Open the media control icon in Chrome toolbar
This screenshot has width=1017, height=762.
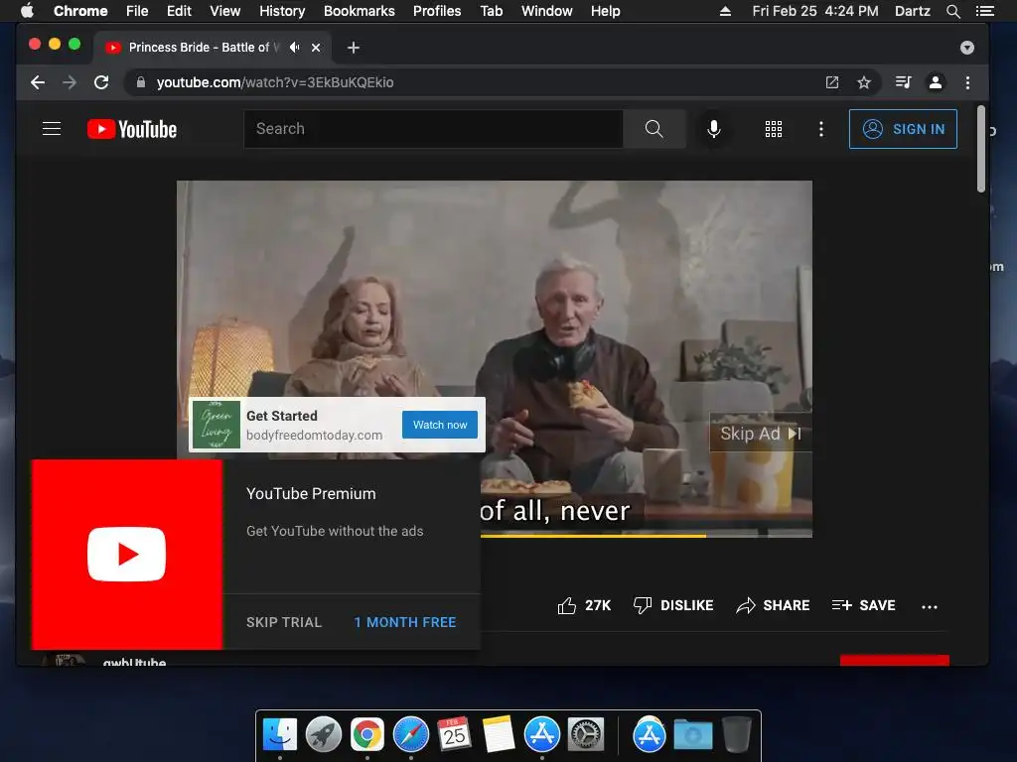click(903, 82)
